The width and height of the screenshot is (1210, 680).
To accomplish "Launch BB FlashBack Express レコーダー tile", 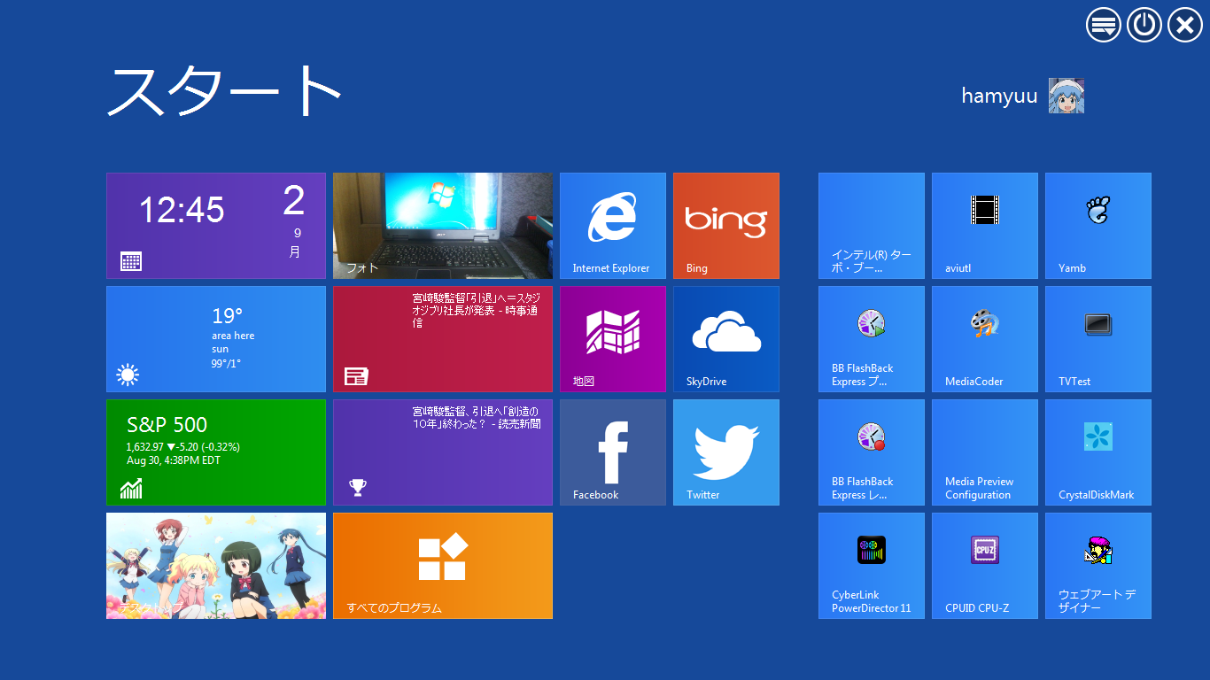I will 872,452.
